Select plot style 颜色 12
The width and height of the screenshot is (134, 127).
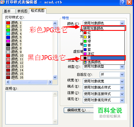[15, 63]
